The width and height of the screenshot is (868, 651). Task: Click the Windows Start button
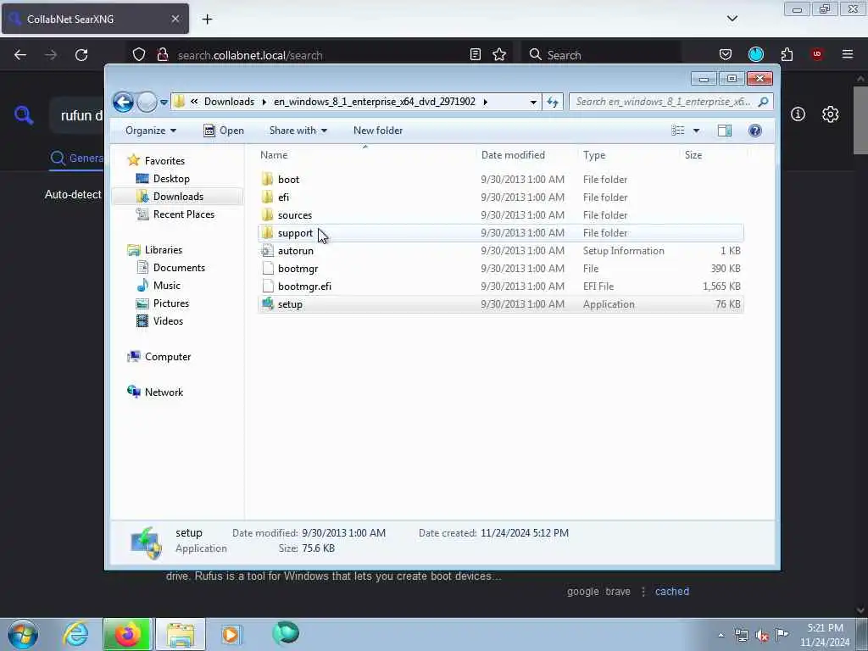(23, 634)
